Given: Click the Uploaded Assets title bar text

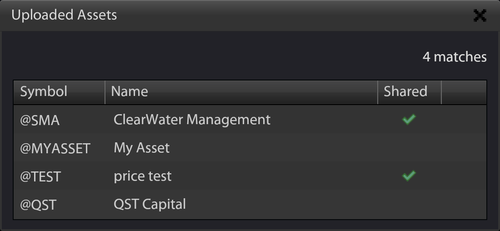Looking at the screenshot, I should (64, 15).
